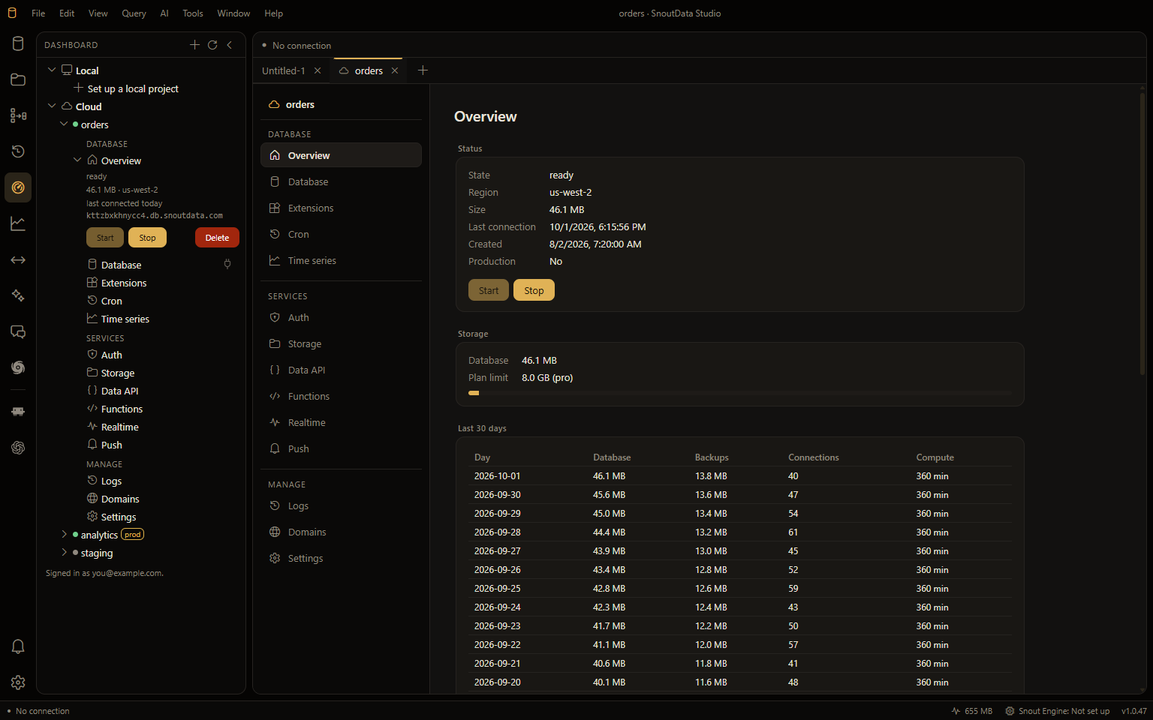Open the chat bubbles sidebar icon
The width and height of the screenshot is (1153, 720).
coord(18,331)
